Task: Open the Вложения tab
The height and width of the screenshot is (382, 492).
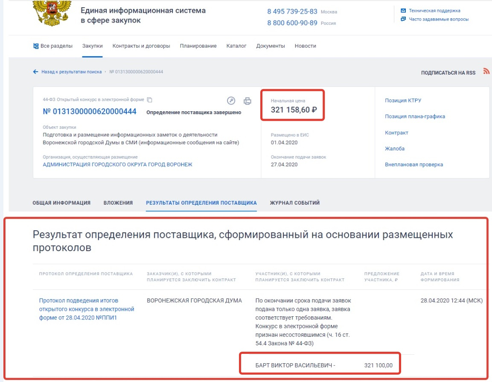Action: pos(118,203)
